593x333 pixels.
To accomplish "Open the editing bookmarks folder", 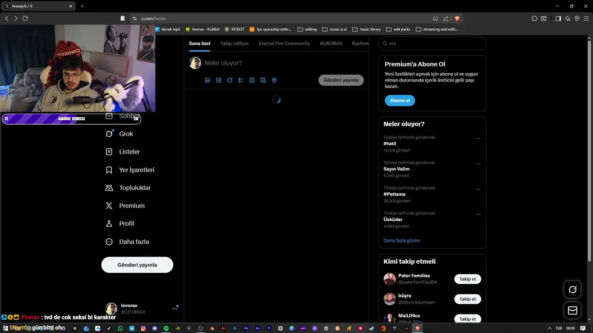I will click(x=307, y=29).
